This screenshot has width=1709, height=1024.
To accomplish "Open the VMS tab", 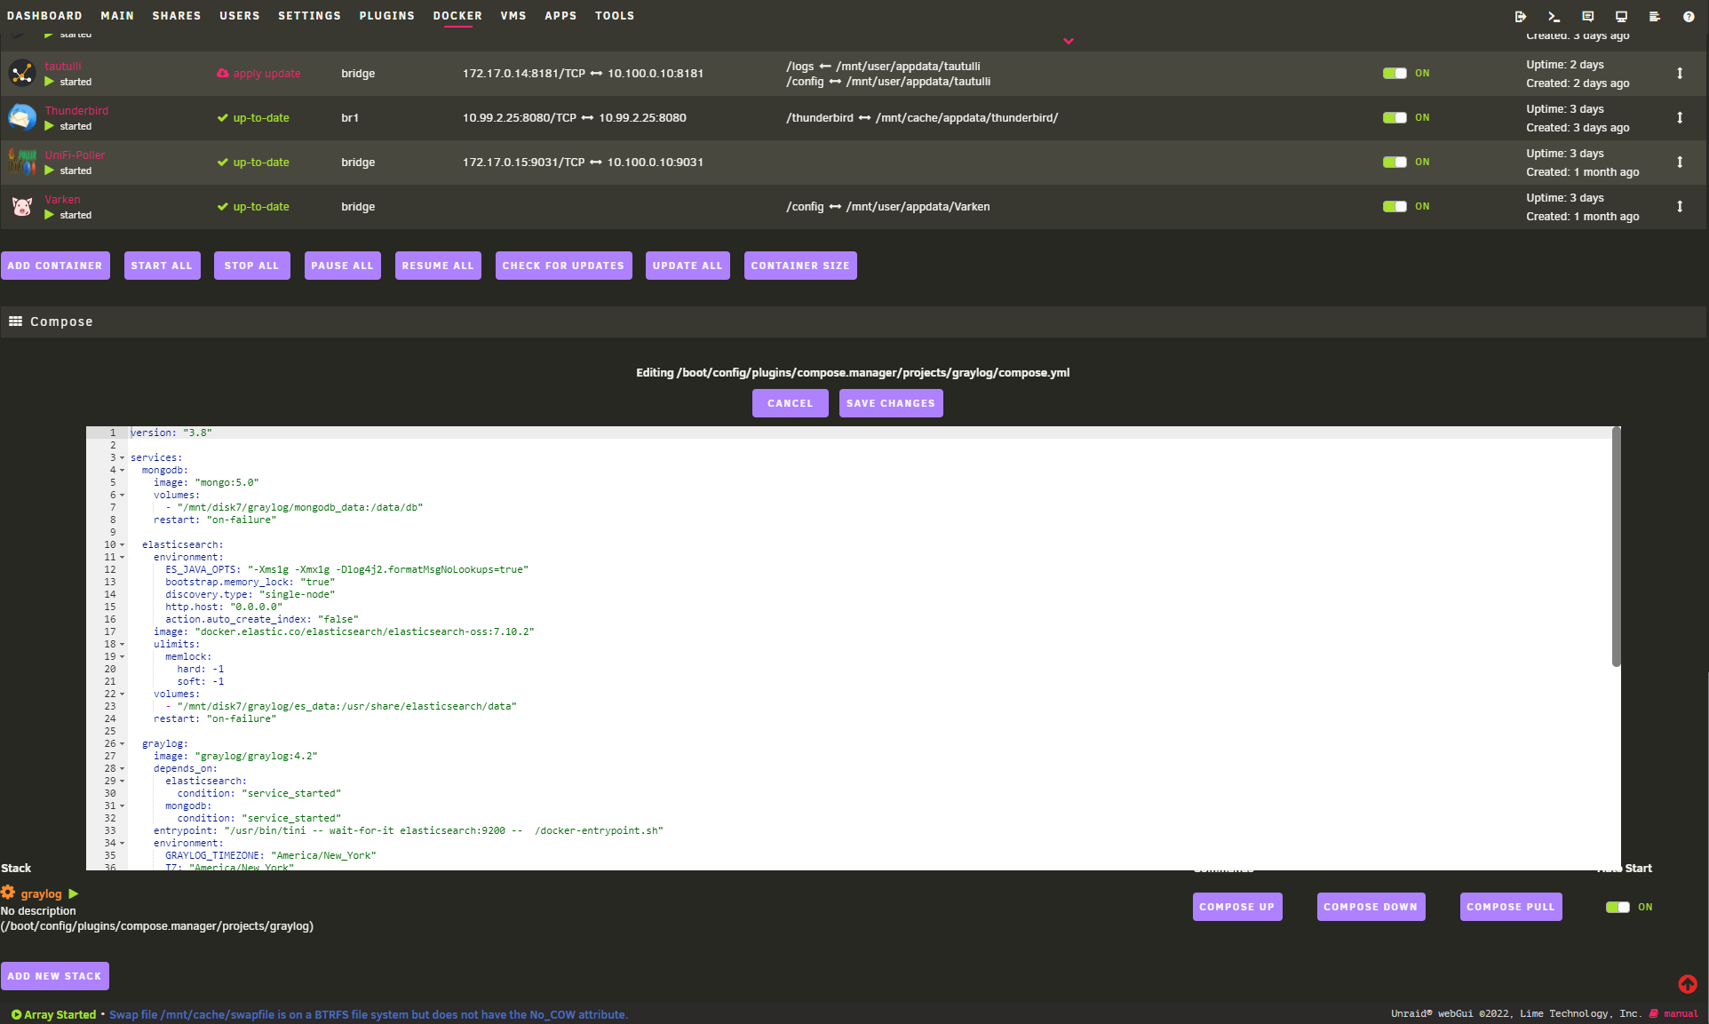I will [x=513, y=16].
